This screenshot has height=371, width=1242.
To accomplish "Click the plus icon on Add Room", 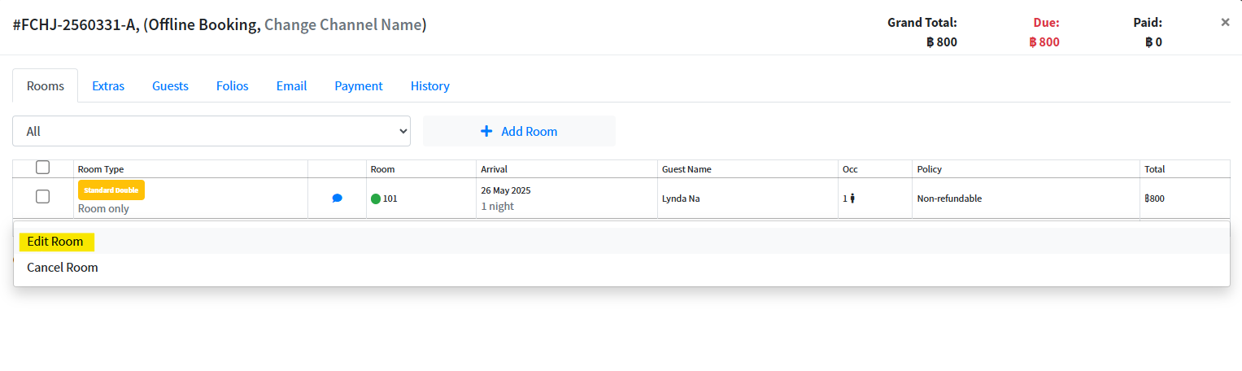I will [486, 131].
